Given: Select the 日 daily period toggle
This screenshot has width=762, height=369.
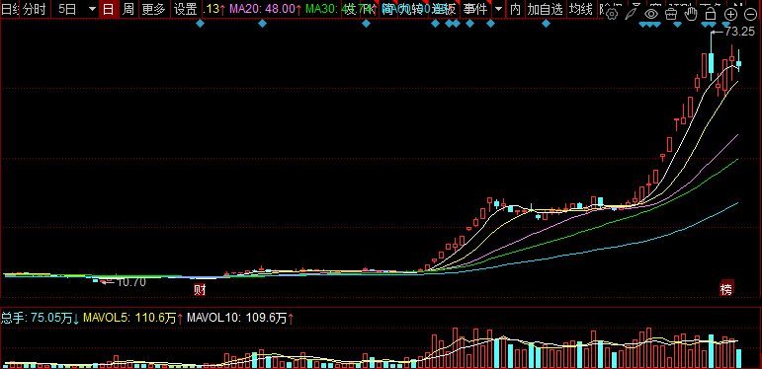Looking at the screenshot, I should (x=109, y=9).
